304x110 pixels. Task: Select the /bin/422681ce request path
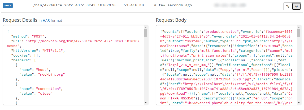click(x=75, y=5)
